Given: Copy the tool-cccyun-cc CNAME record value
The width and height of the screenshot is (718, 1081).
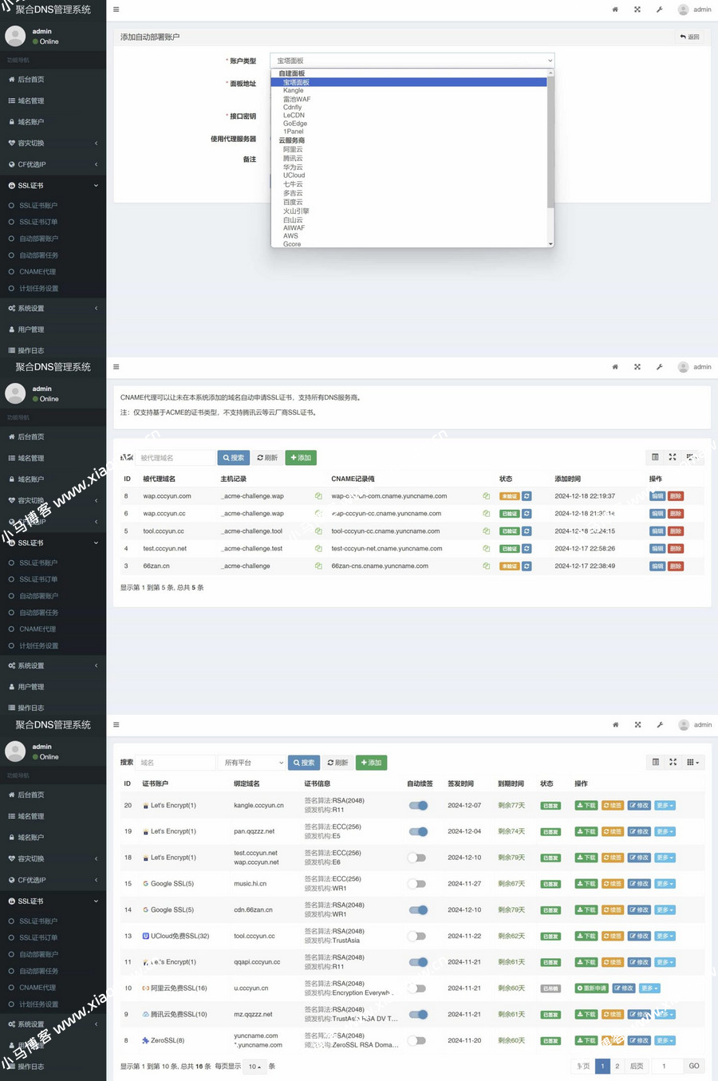Looking at the screenshot, I should tap(486, 531).
